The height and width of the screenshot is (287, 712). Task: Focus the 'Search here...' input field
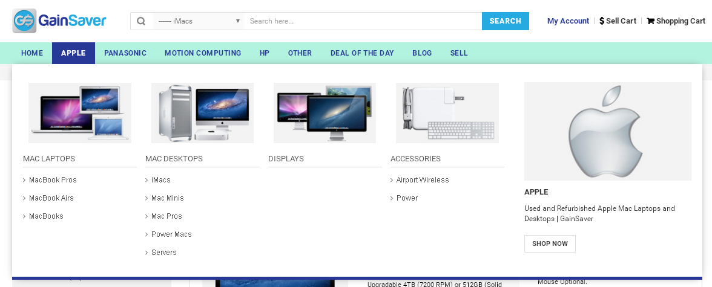click(x=363, y=21)
